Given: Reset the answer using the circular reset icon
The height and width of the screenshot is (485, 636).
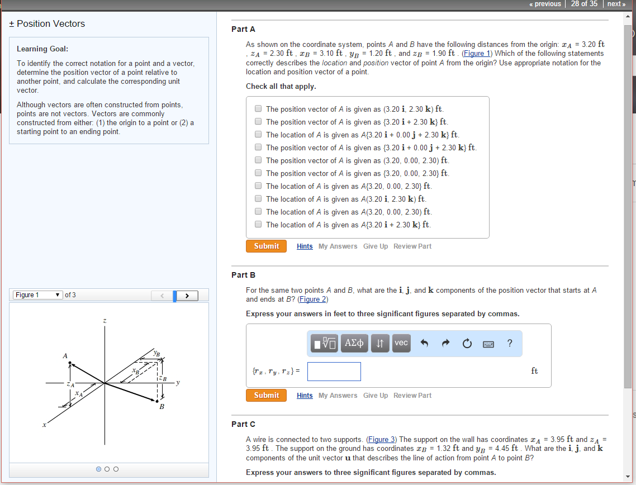Looking at the screenshot, I should 467,343.
